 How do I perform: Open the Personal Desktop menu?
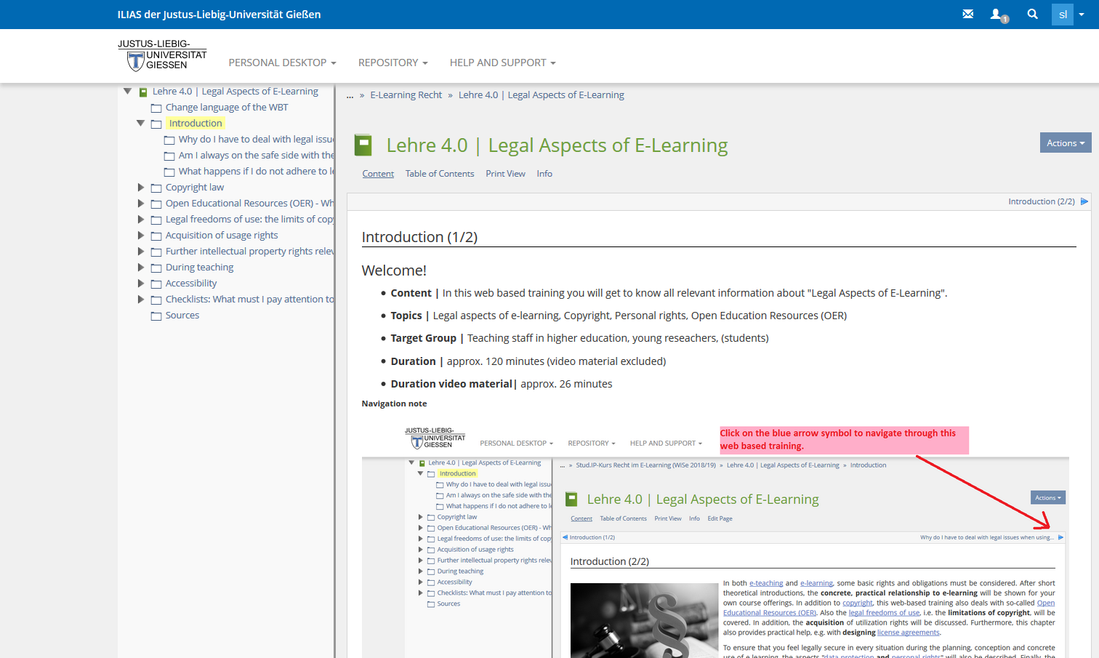[282, 63]
